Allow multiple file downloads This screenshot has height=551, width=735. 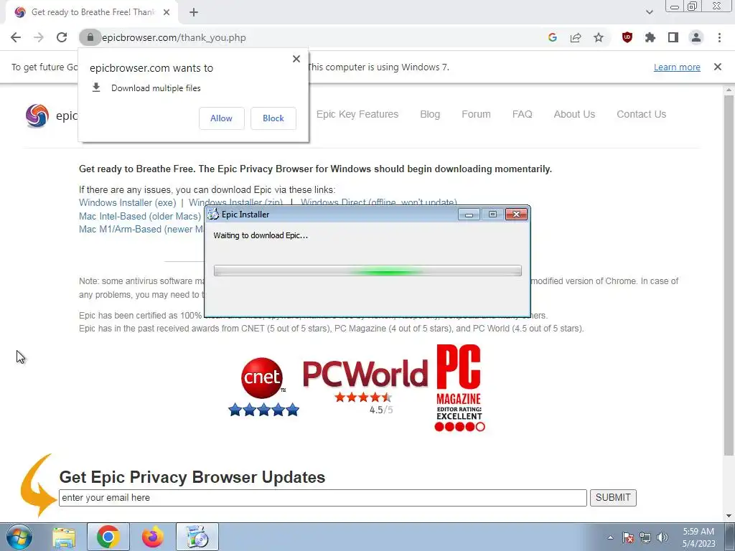221,118
